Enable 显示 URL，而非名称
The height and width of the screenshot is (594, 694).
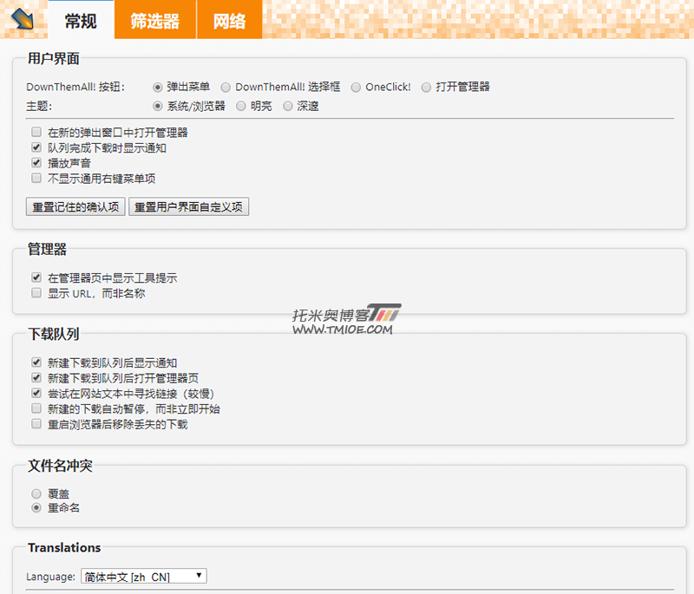(x=36, y=293)
